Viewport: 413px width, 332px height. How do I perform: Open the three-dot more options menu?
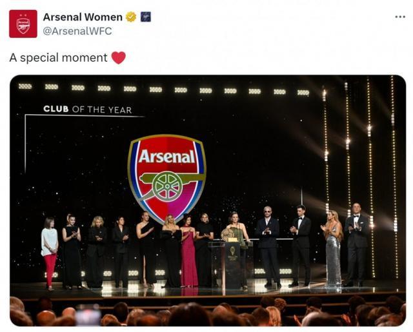click(400, 17)
